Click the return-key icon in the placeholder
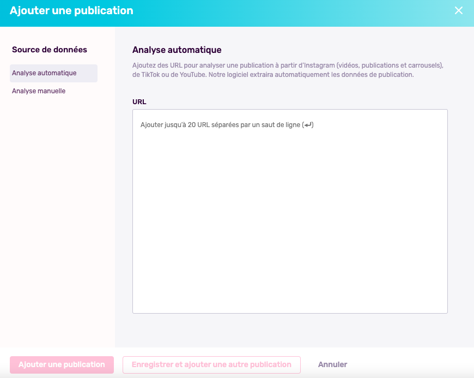This screenshot has width=474, height=378. [308, 125]
